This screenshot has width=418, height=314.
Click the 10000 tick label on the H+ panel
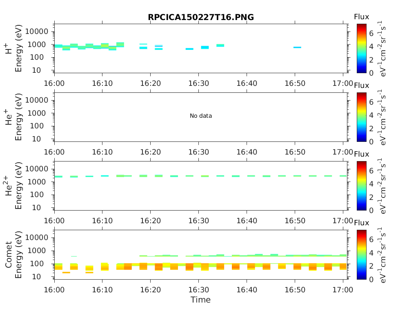point(37,31)
